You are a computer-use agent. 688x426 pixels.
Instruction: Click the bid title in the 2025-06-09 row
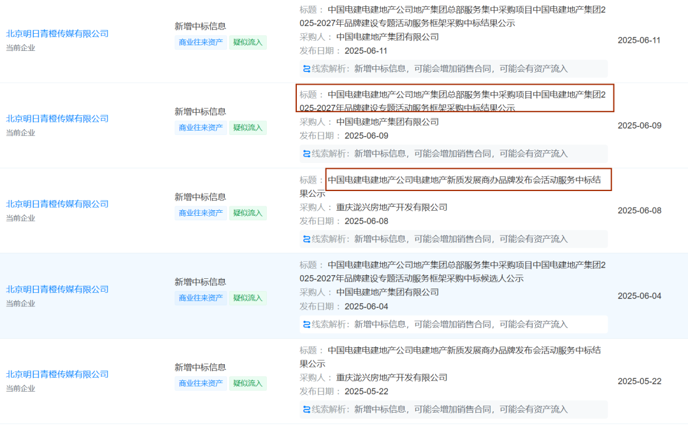[x=453, y=101]
